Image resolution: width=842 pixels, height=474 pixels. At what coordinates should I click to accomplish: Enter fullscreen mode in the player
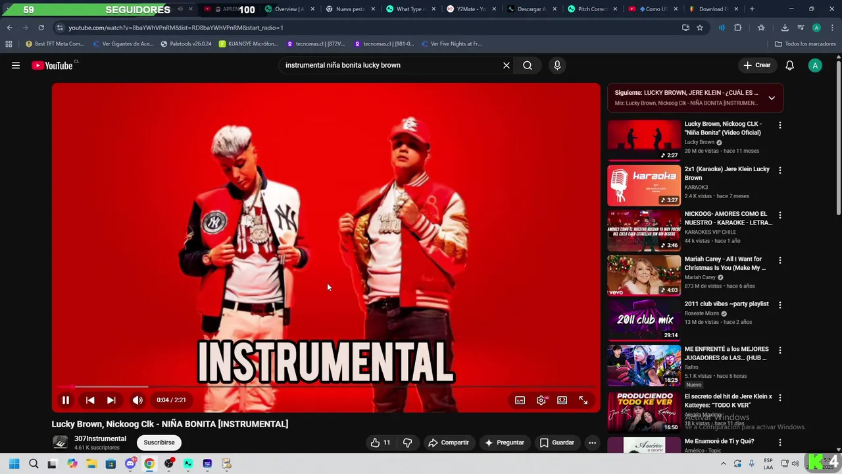coord(583,400)
